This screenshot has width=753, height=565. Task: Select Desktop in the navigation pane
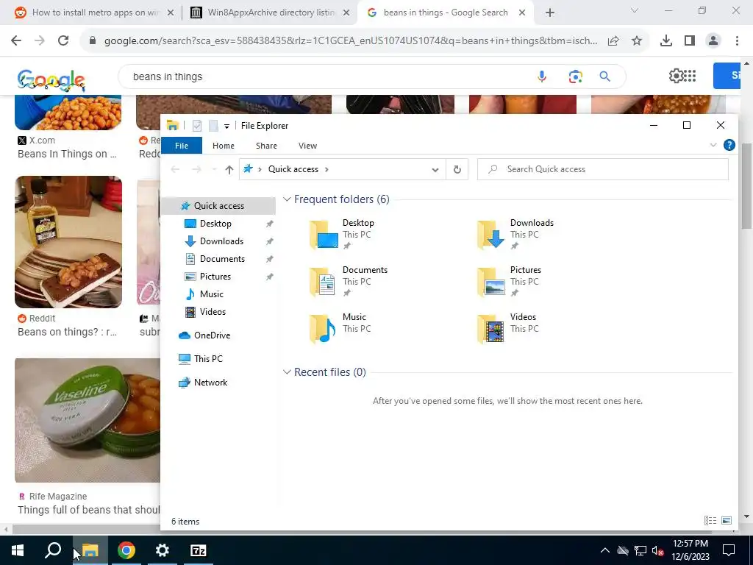(x=215, y=224)
